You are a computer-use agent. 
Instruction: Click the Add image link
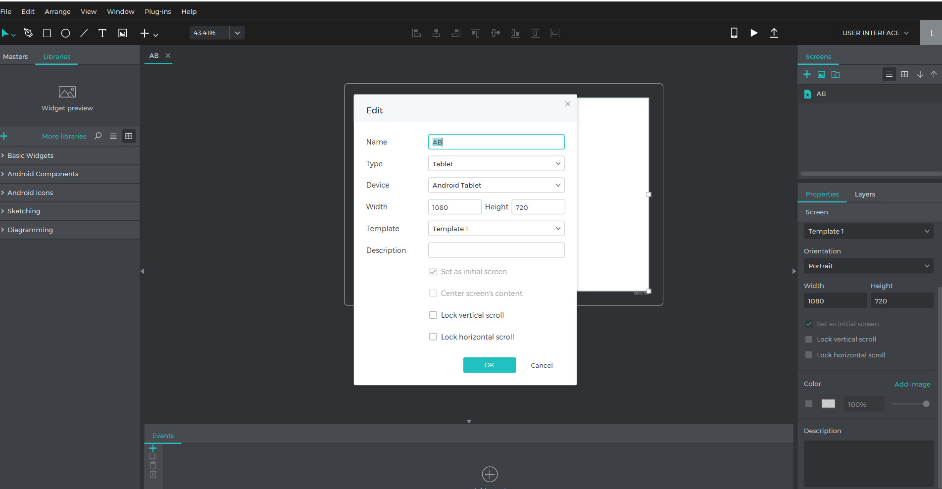(912, 384)
